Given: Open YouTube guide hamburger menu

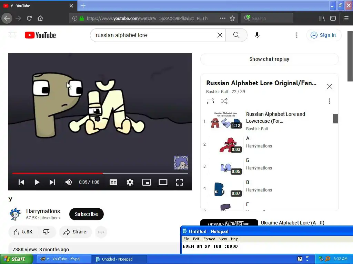Looking at the screenshot, I should [x=12, y=35].
